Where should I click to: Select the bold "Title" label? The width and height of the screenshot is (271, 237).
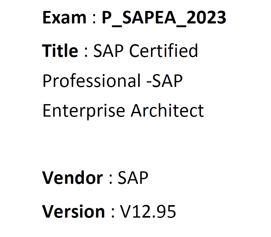(x=60, y=50)
